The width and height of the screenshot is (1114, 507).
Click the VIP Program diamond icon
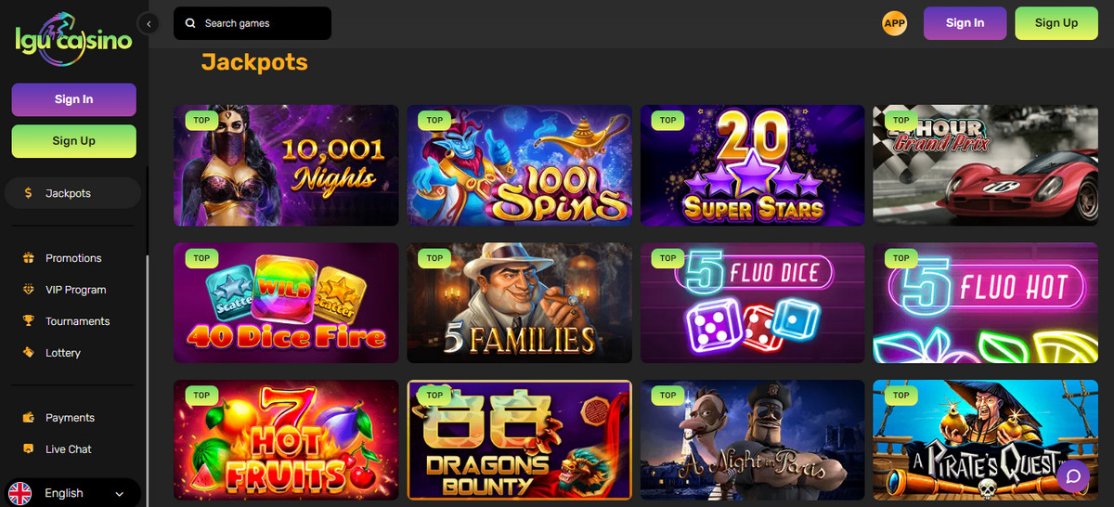[28, 290]
